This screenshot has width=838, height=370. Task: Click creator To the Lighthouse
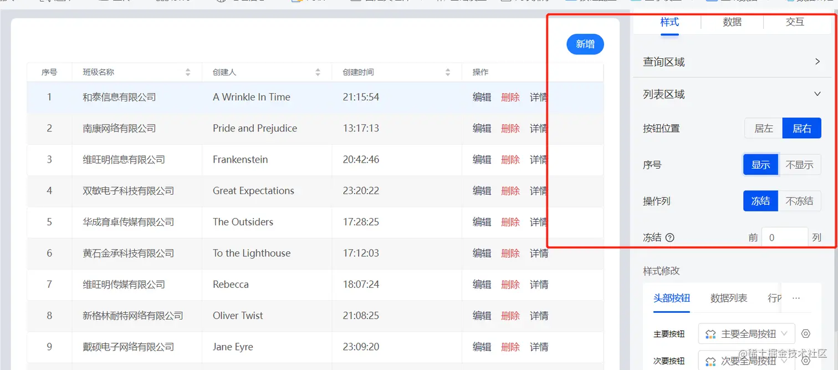click(252, 253)
